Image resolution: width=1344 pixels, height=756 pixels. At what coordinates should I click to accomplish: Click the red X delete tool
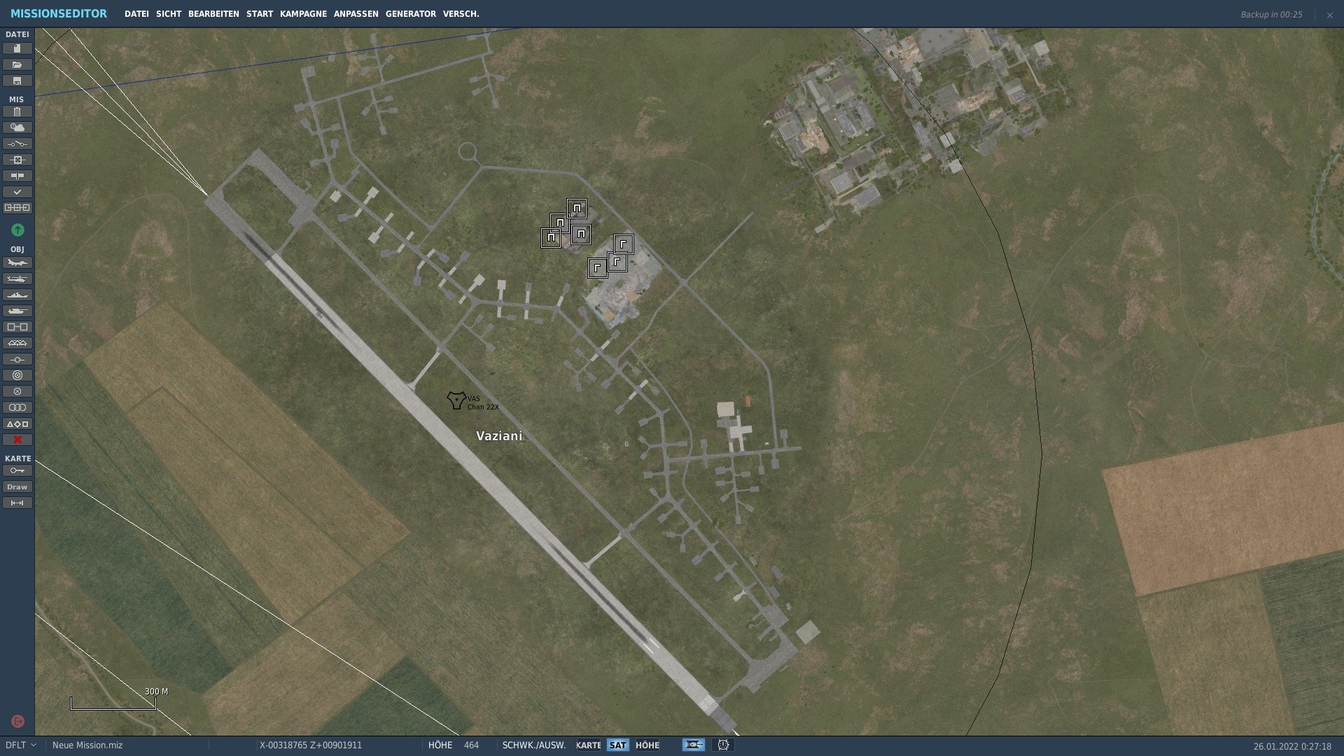pyautogui.click(x=17, y=440)
